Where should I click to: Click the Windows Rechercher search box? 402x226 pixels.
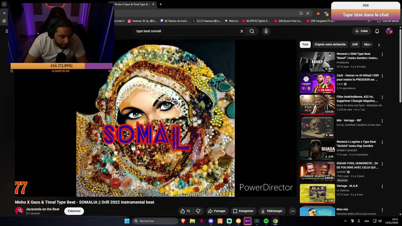coord(155,221)
